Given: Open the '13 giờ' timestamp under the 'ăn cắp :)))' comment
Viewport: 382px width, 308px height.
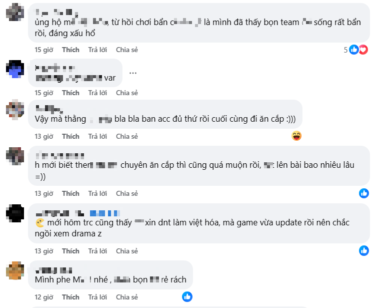Looking at the screenshot, I should 44,136.
